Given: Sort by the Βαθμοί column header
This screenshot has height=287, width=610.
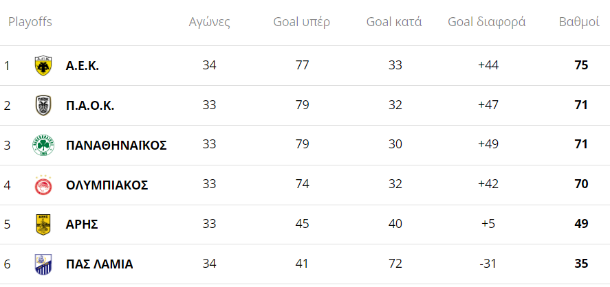Looking at the screenshot, I should tap(579, 22).
